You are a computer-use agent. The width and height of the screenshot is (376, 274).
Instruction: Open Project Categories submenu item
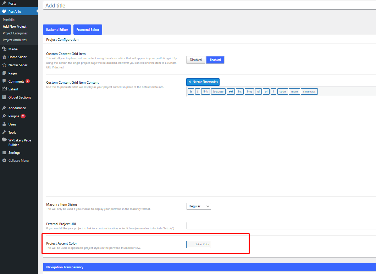pyautogui.click(x=15, y=33)
